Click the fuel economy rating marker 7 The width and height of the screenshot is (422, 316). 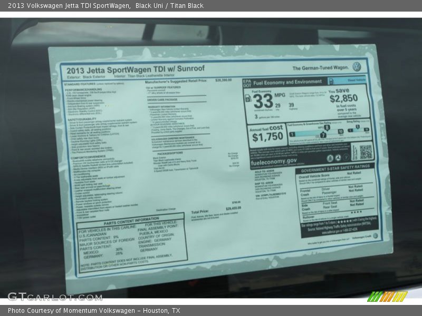323,135
